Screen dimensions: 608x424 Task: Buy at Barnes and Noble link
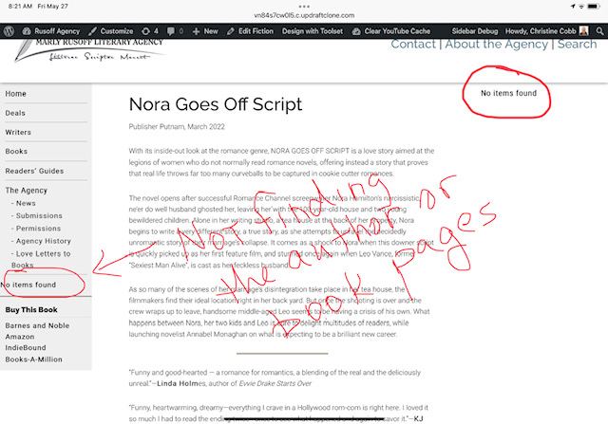pyautogui.click(x=37, y=325)
